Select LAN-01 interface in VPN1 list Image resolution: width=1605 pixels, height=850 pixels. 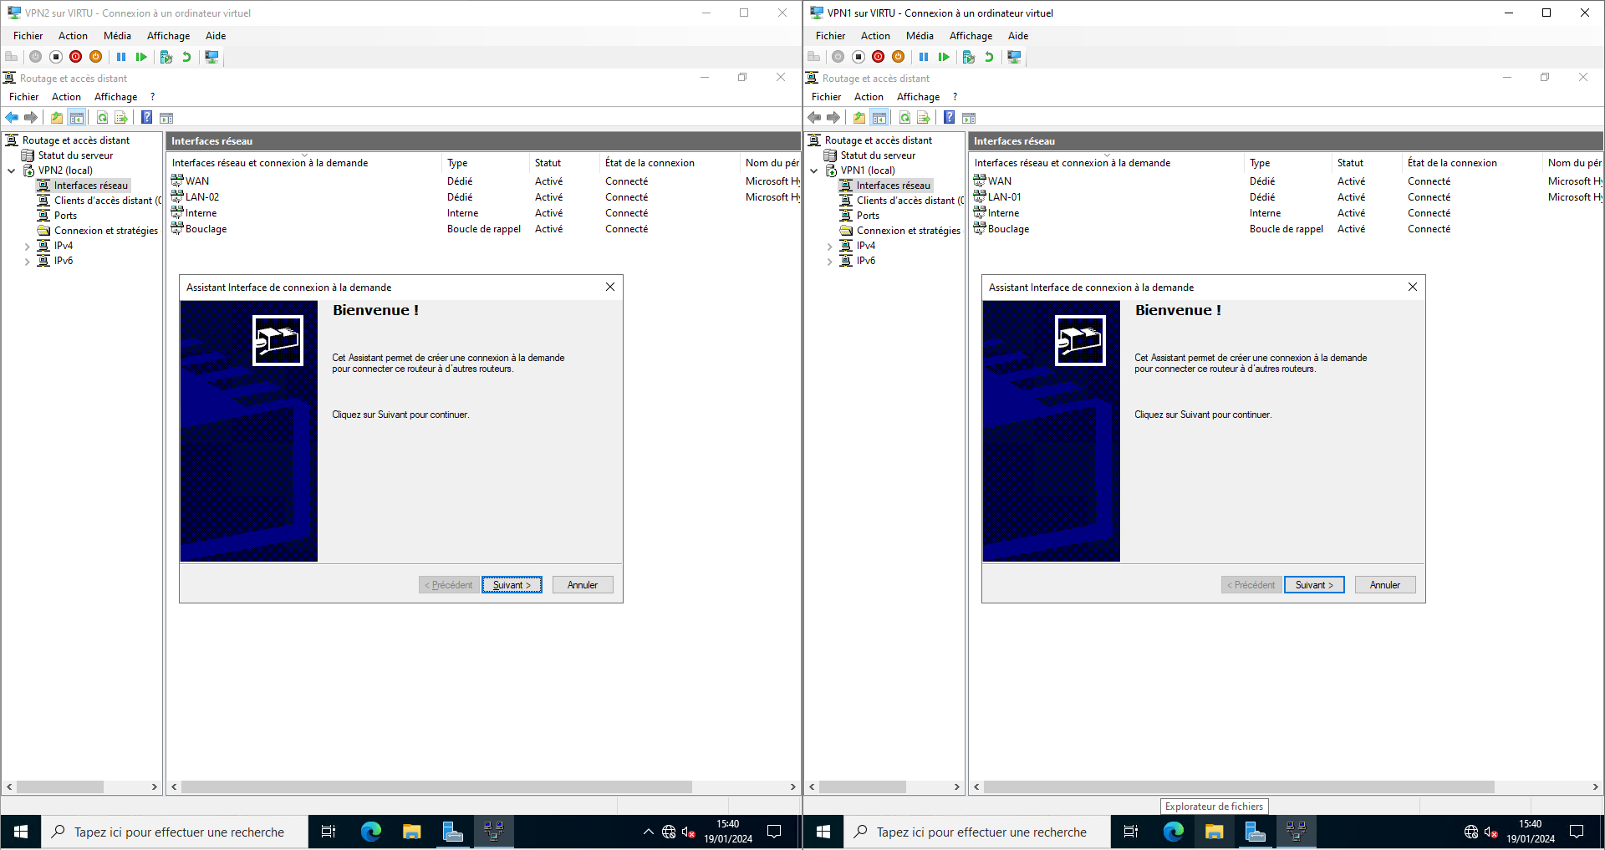1004,197
